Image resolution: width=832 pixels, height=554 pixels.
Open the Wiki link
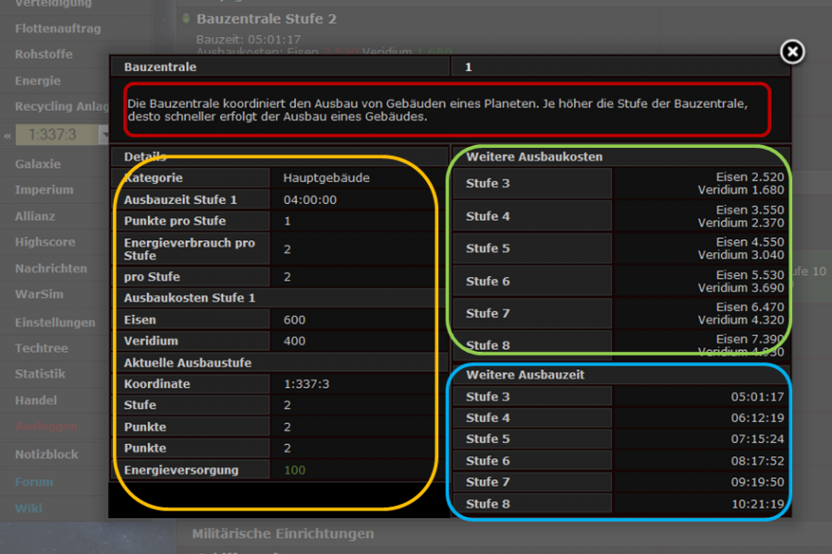[x=29, y=508]
